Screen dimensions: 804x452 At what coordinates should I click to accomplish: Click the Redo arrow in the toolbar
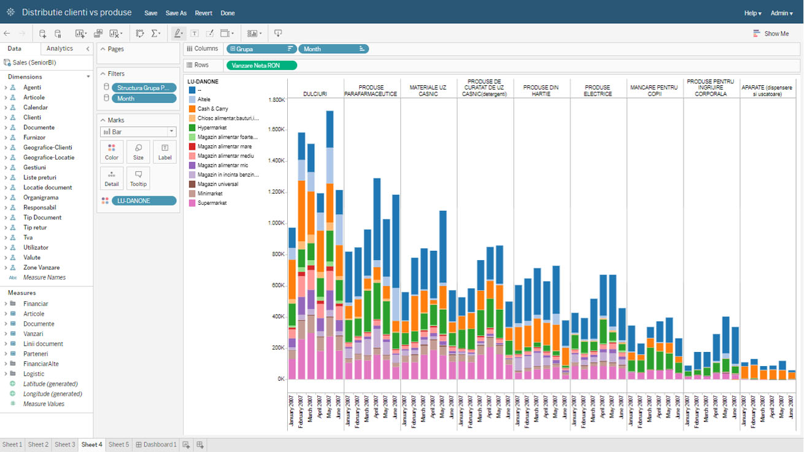22,34
